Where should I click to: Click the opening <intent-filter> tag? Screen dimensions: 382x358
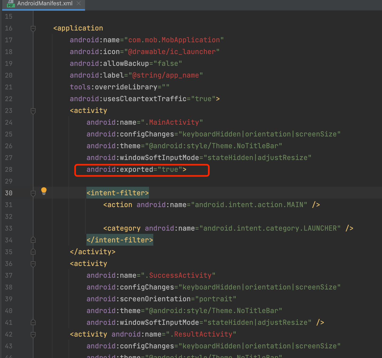coord(118,193)
